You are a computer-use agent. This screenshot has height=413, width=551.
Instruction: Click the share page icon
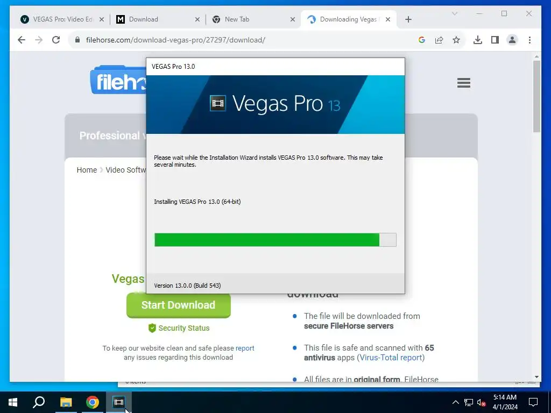click(x=439, y=40)
